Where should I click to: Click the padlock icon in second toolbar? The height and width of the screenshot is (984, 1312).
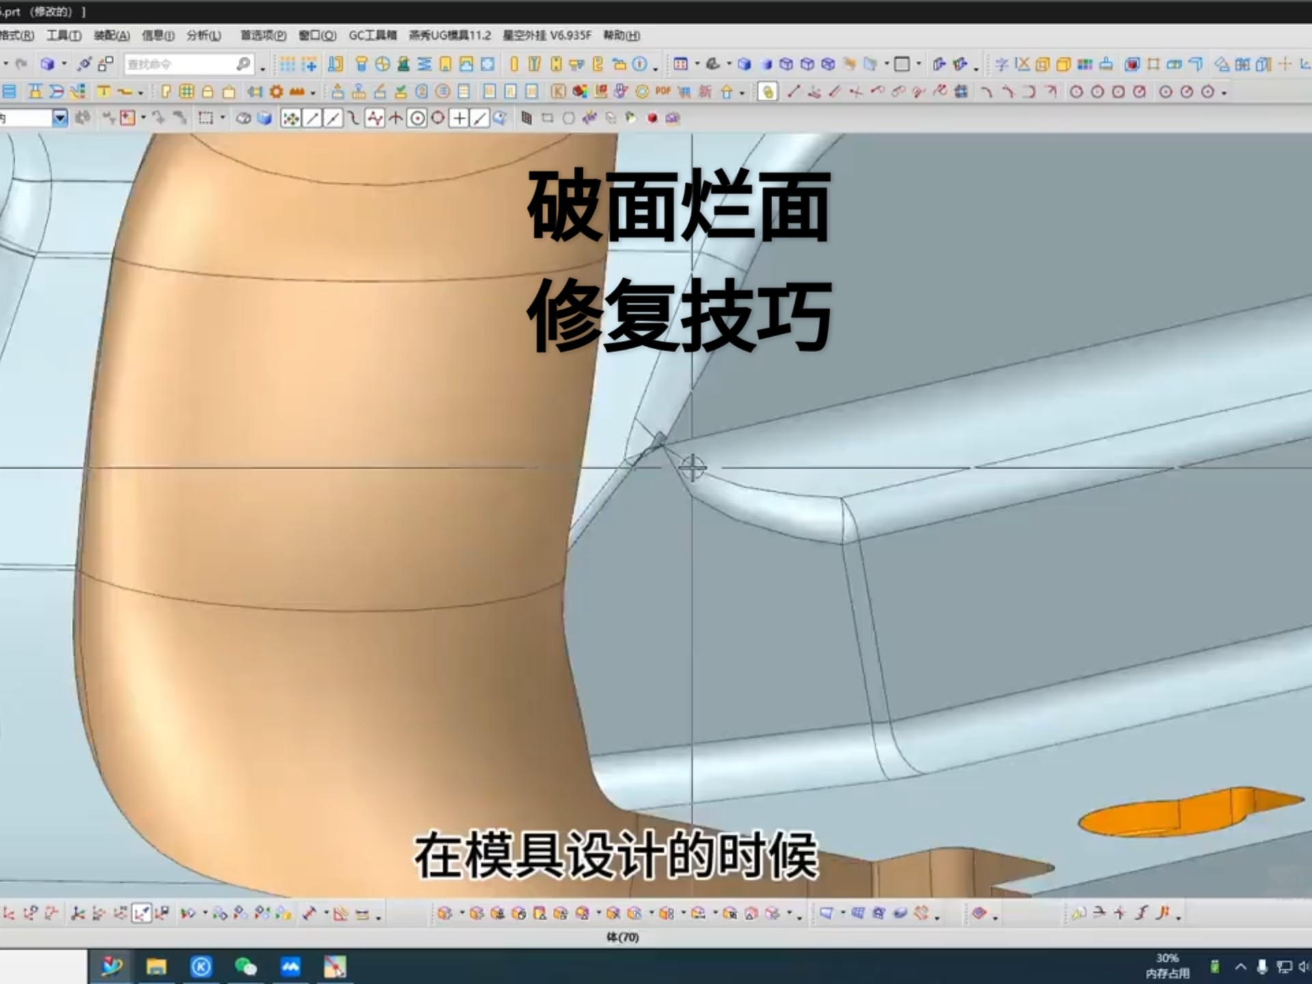coord(208,92)
